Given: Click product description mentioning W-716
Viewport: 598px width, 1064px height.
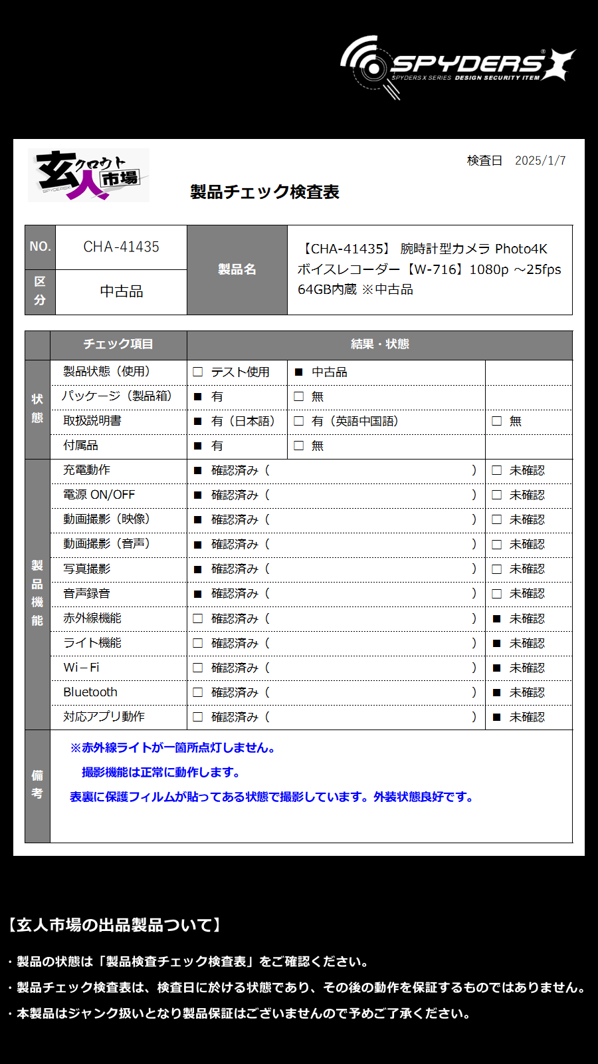Looking at the screenshot, I should tap(429, 269).
